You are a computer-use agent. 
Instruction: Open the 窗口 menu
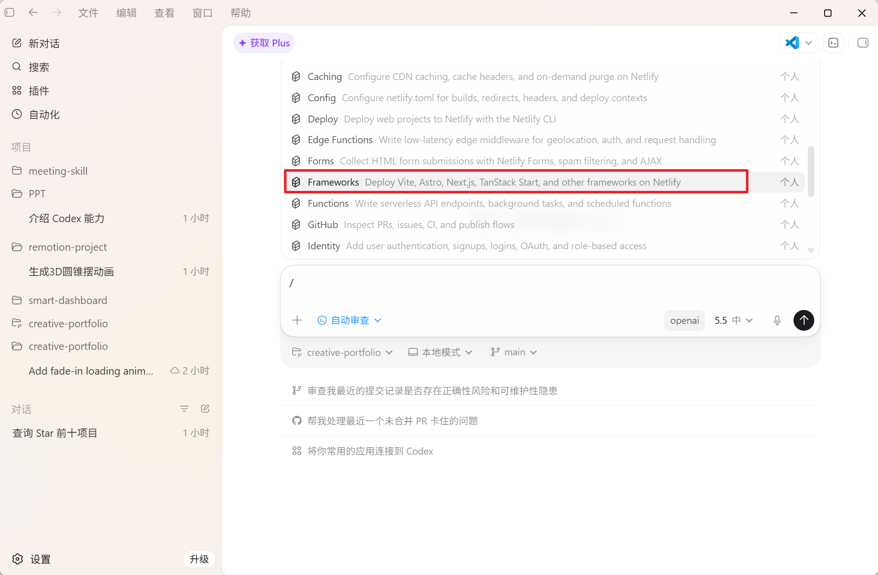click(x=203, y=13)
